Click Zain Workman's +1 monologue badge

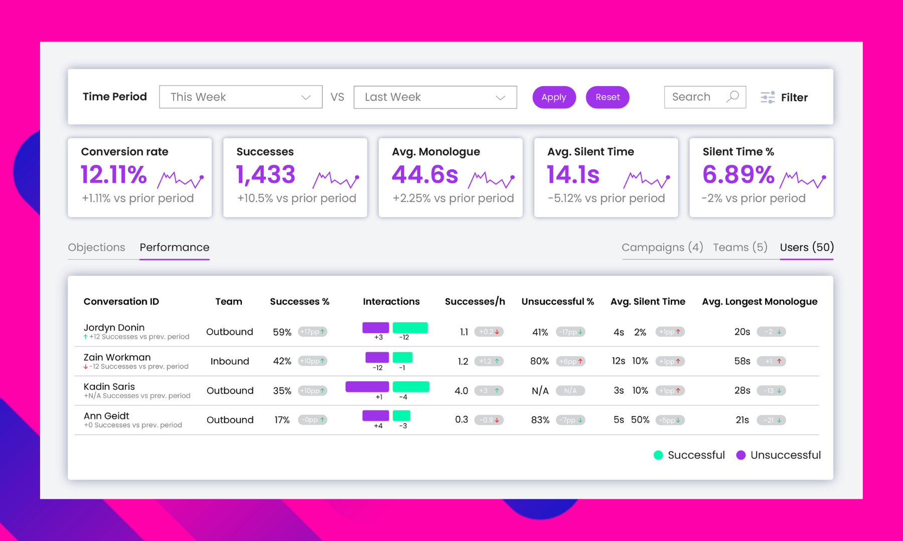click(771, 361)
